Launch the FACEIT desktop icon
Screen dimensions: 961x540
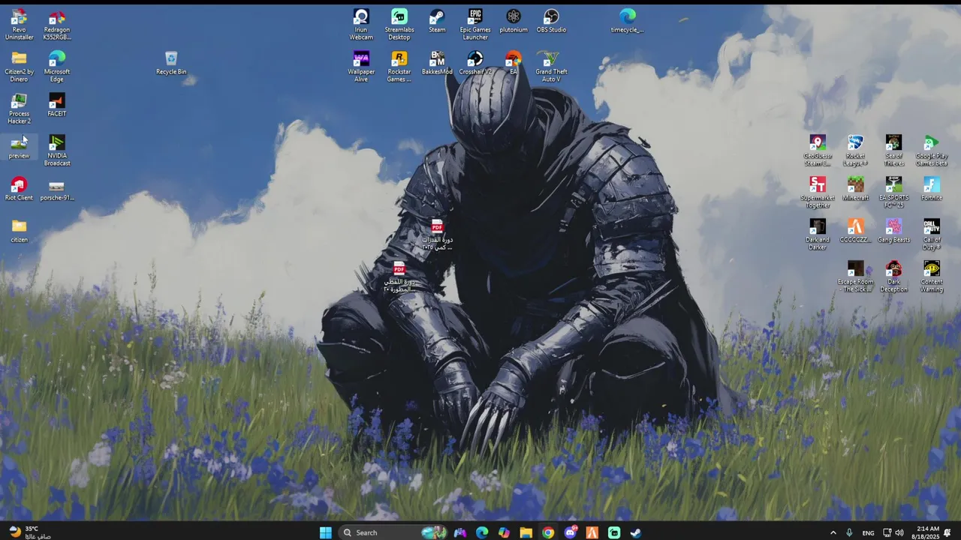[x=57, y=105]
